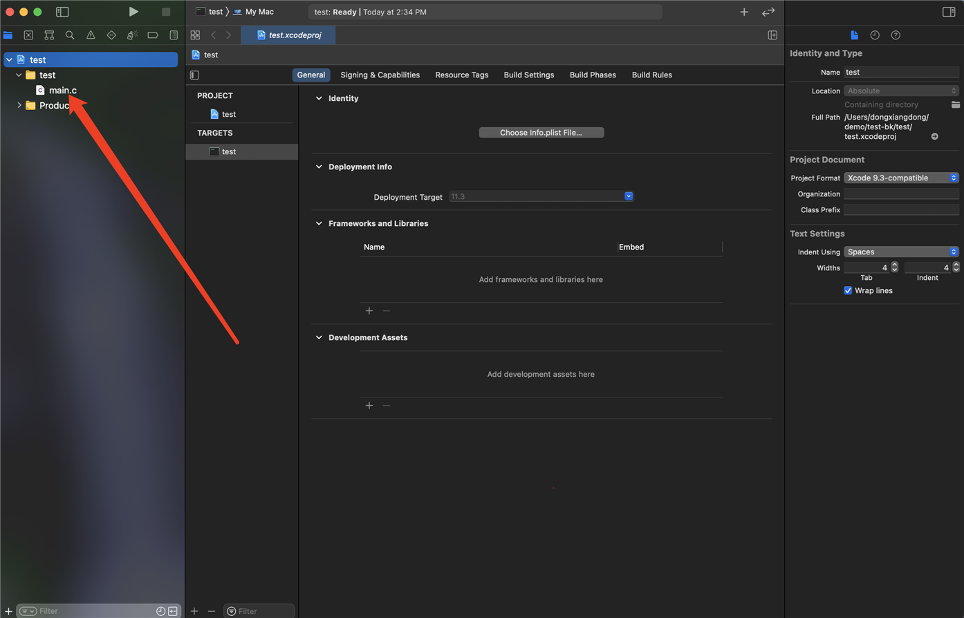Add a development asset
964x618 pixels.
click(x=369, y=406)
